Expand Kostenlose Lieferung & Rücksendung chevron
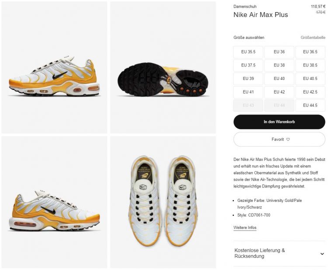 pos(322,254)
